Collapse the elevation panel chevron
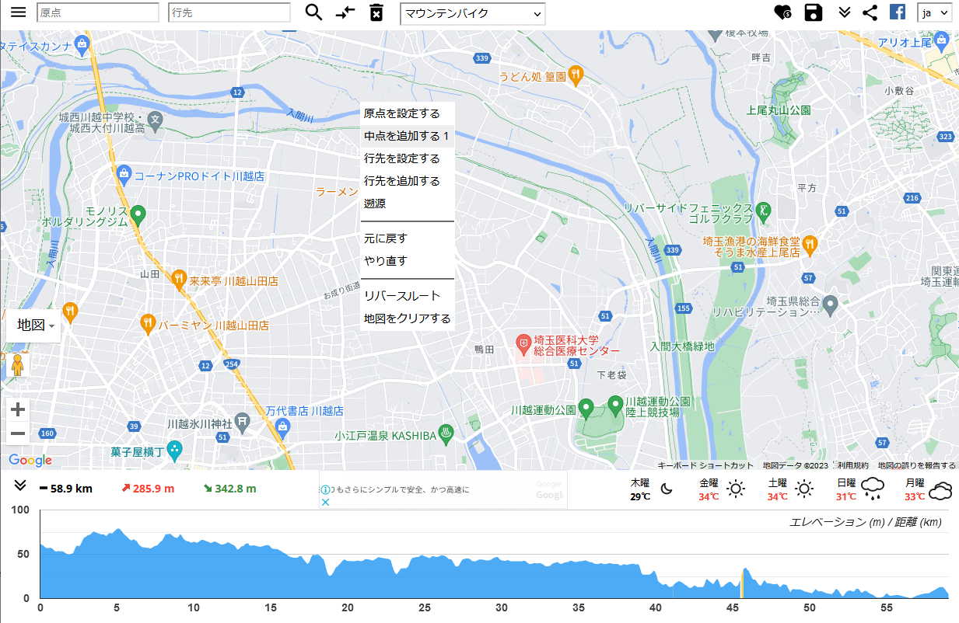 pyautogui.click(x=20, y=486)
